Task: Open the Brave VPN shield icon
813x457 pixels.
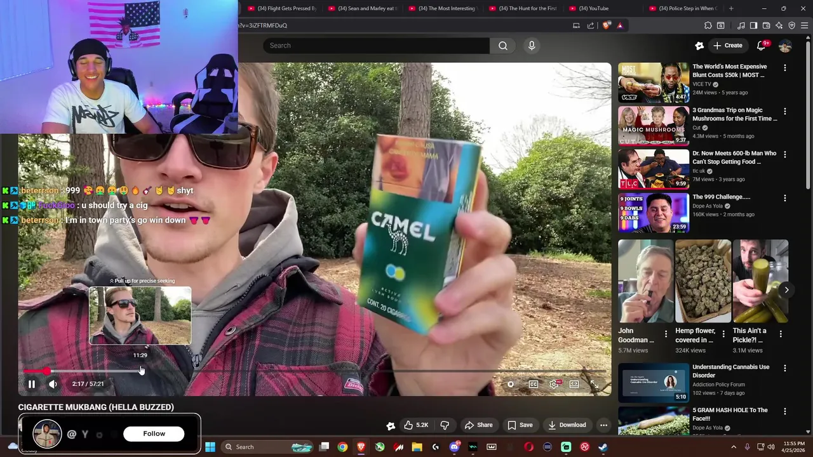Action: click(x=791, y=25)
